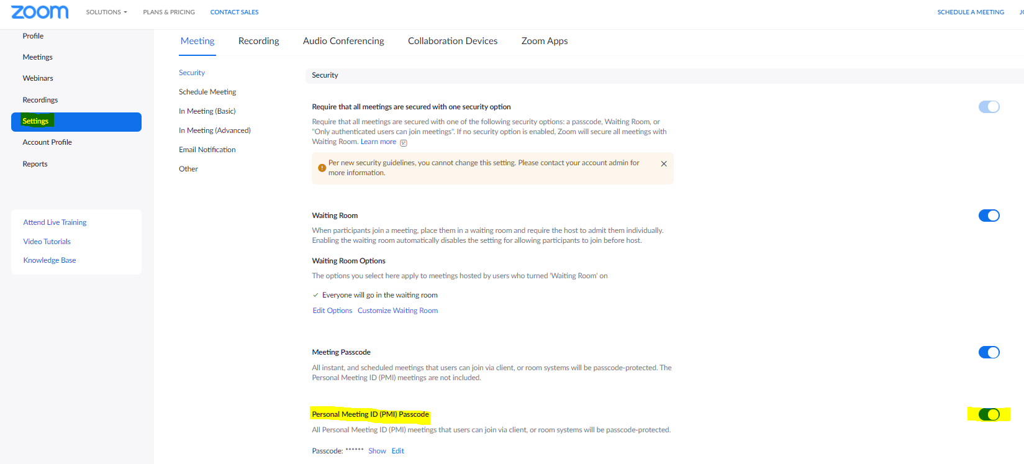Edit the PMI passcode
Viewport: 1024px width, 464px height.
397,451
